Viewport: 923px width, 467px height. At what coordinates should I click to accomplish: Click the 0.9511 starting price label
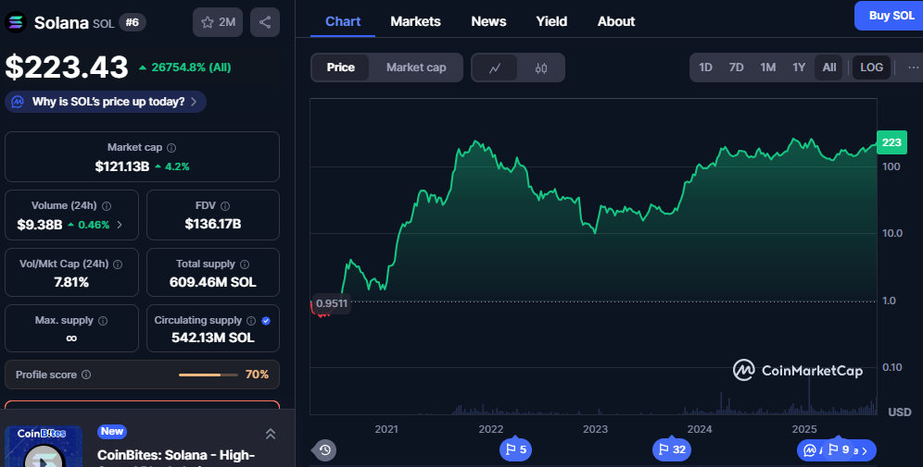(332, 303)
